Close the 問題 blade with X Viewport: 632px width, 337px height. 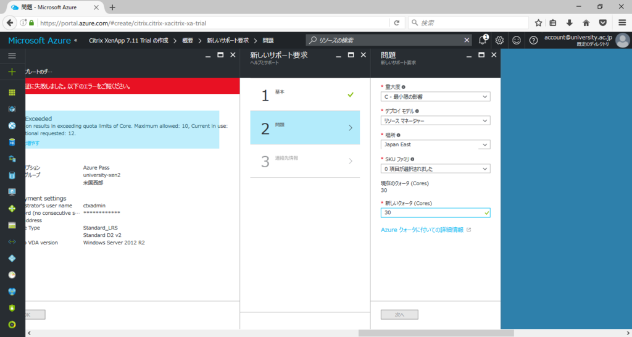coord(494,55)
